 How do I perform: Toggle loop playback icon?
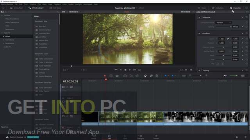click(139, 70)
